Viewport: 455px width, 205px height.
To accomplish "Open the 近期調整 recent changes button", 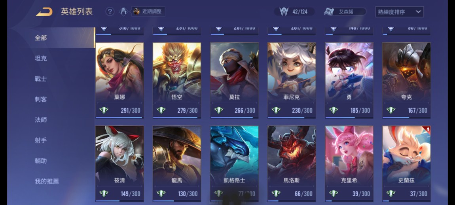I will coord(149,11).
